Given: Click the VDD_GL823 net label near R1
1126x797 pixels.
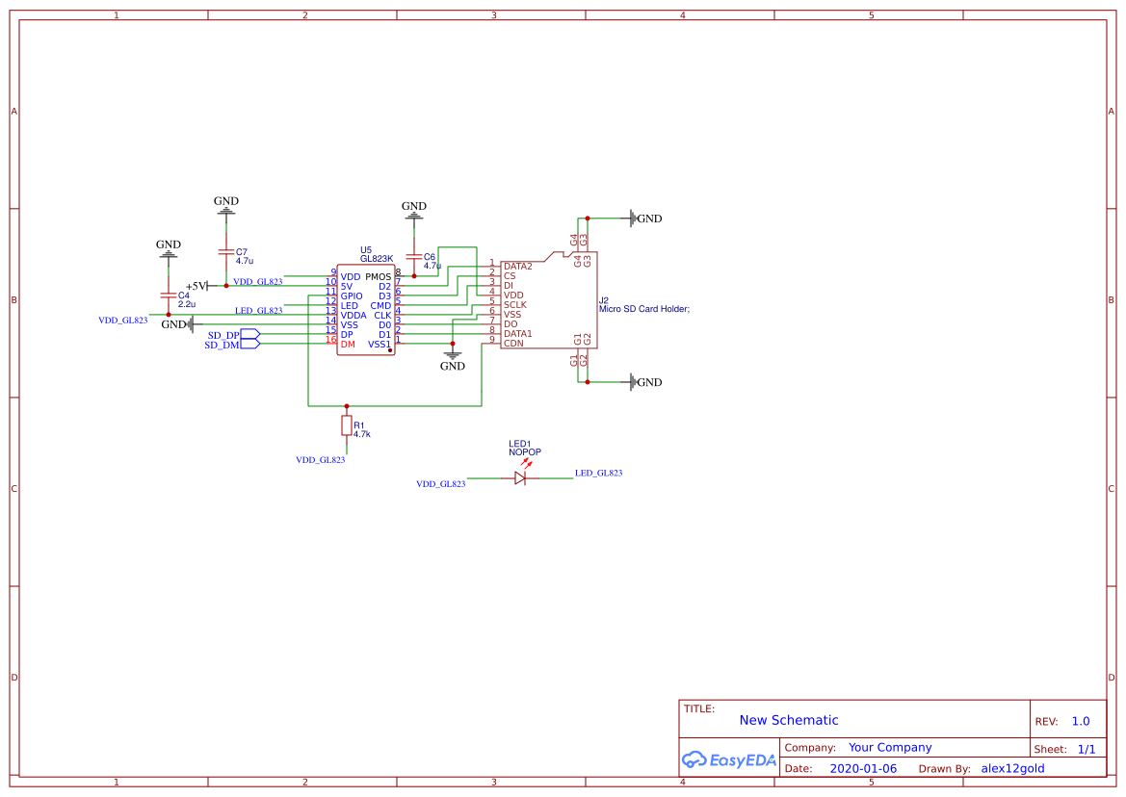Looking at the screenshot, I should (323, 459).
